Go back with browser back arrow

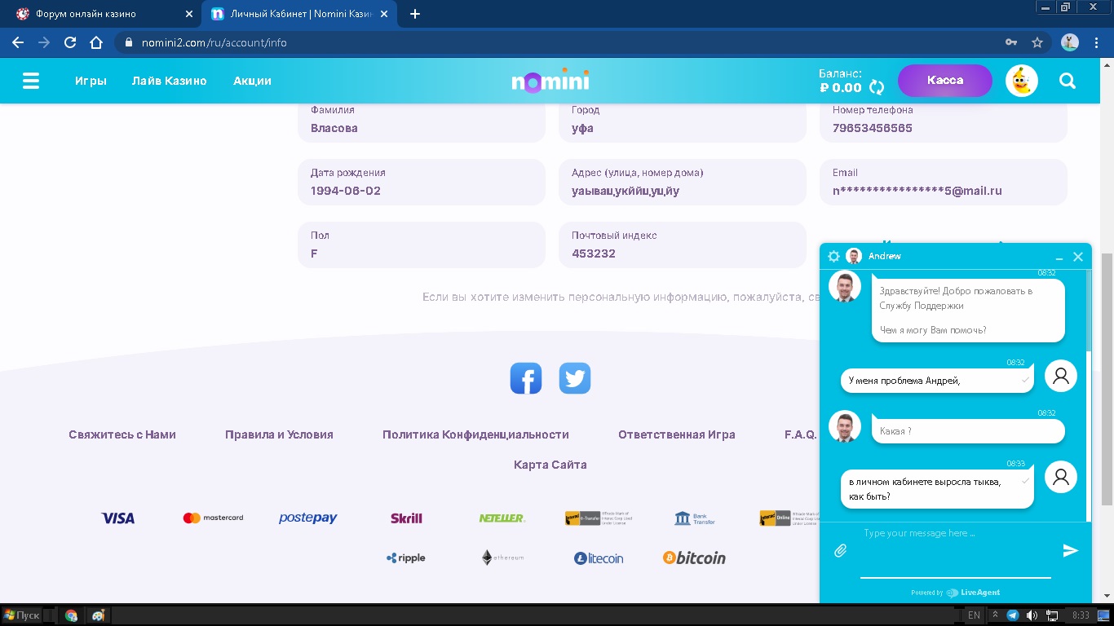tap(18, 42)
